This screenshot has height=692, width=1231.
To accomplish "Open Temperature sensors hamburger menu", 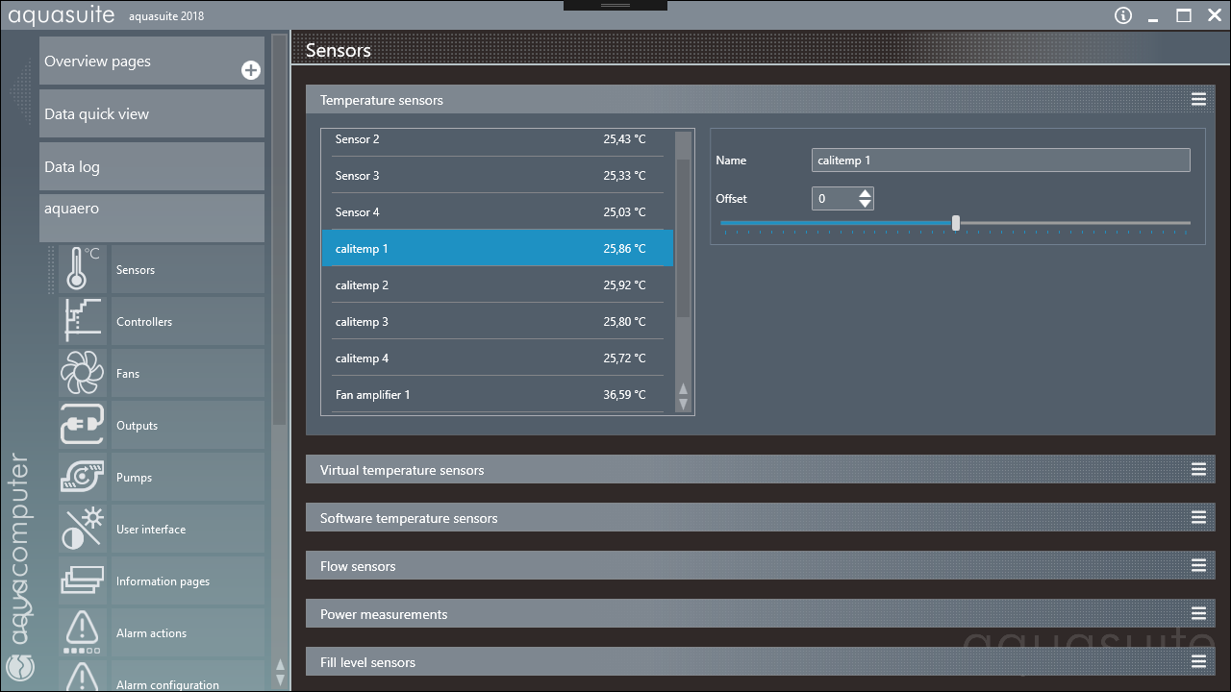I will click(x=1198, y=99).
